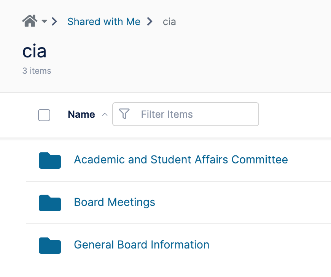Select the cia page title

34,51
